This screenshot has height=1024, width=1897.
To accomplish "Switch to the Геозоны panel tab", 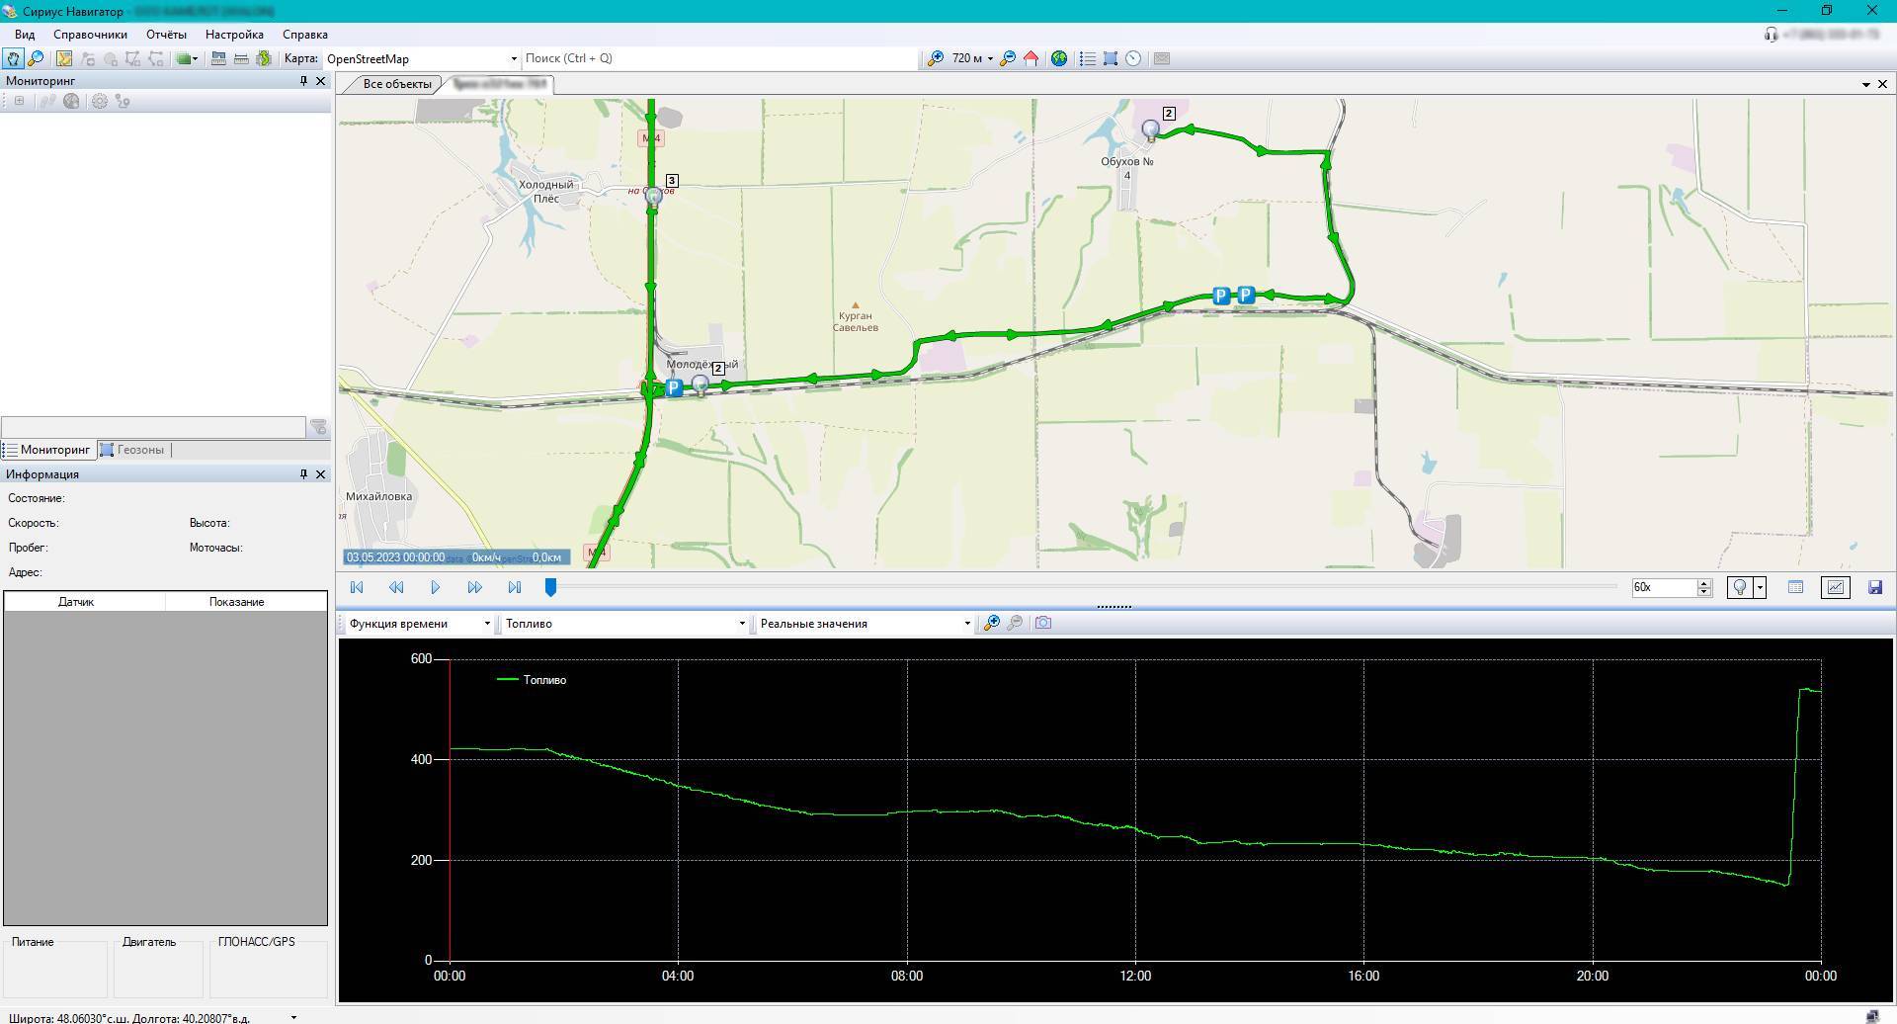I will pyautogui.click(x=133, y=450).
